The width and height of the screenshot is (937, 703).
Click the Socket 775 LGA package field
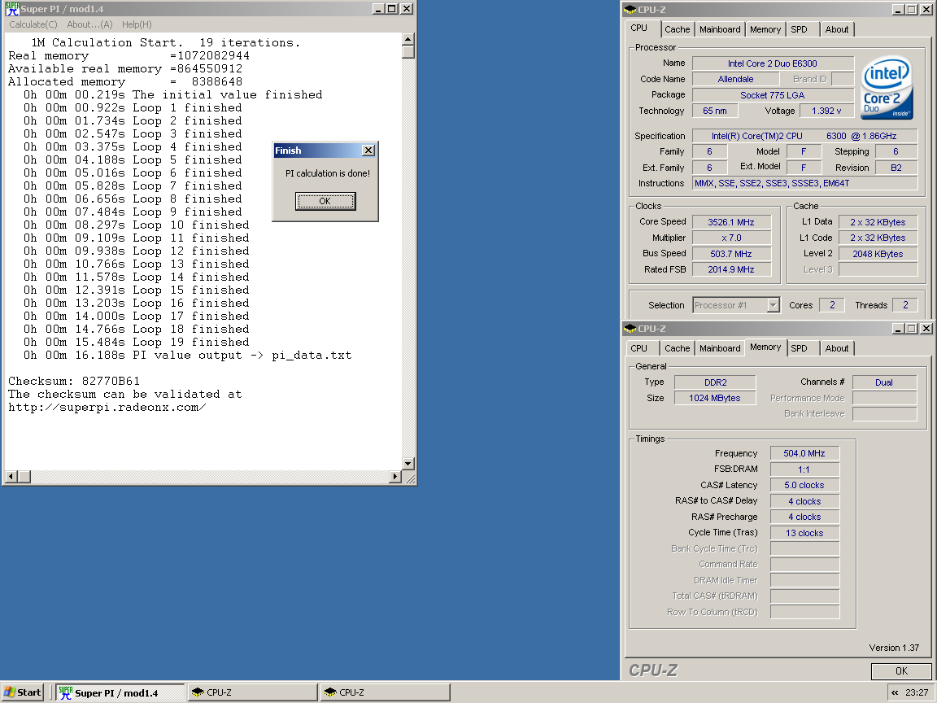[x=773, y=95]
